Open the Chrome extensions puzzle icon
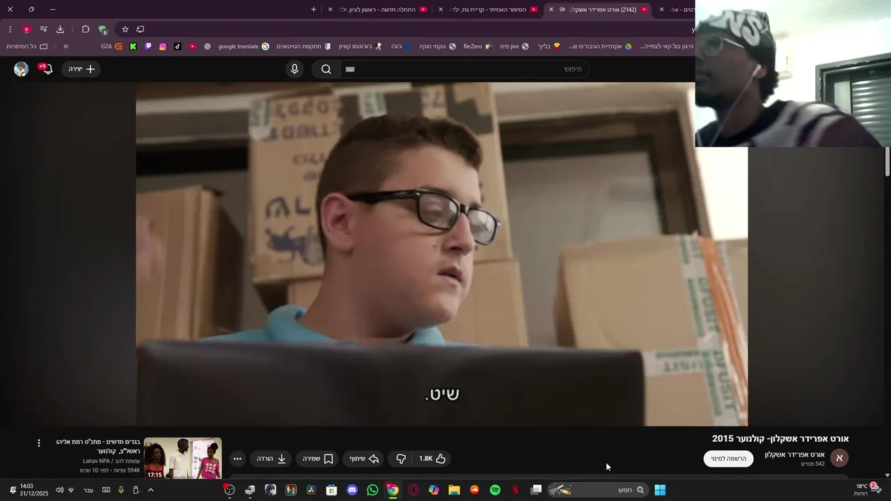 pyautogui.click(x=86, y=29)
